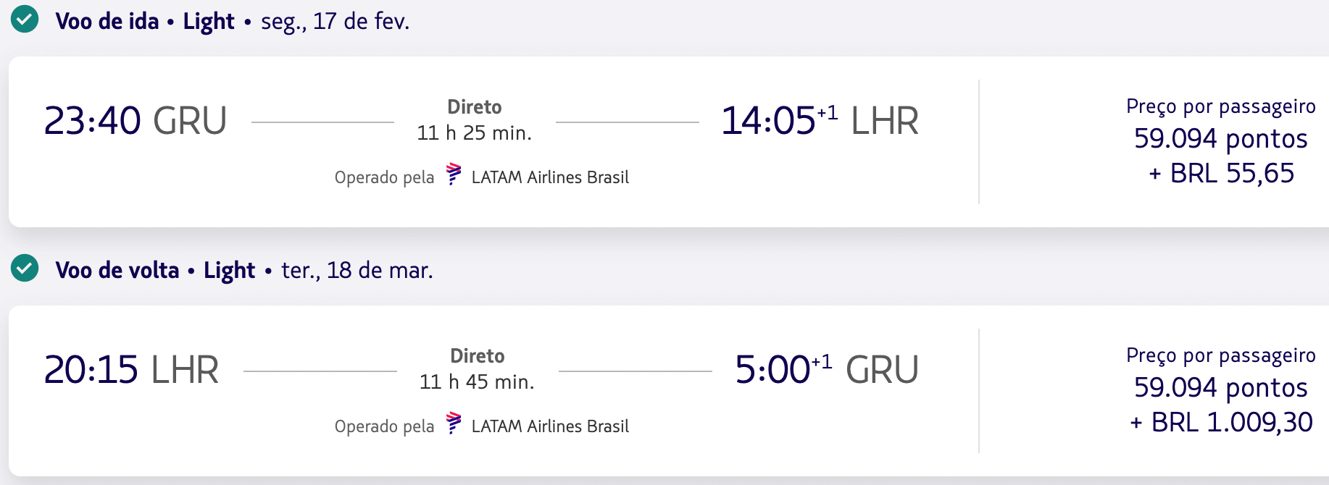Toggle selection of the outbound Light fare
1329x485 pixels.
[x=208, y=21]
